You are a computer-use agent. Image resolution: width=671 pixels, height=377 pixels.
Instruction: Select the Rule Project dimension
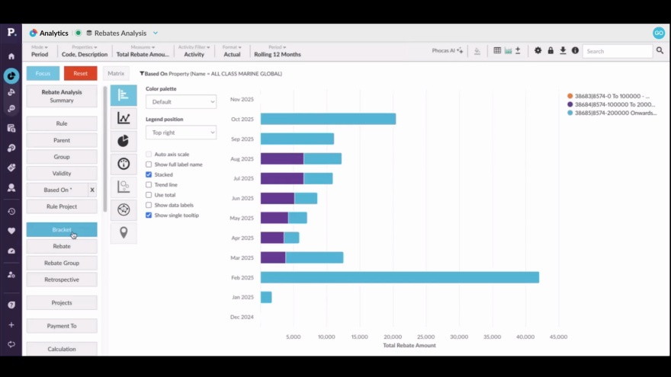click(62, 206)
